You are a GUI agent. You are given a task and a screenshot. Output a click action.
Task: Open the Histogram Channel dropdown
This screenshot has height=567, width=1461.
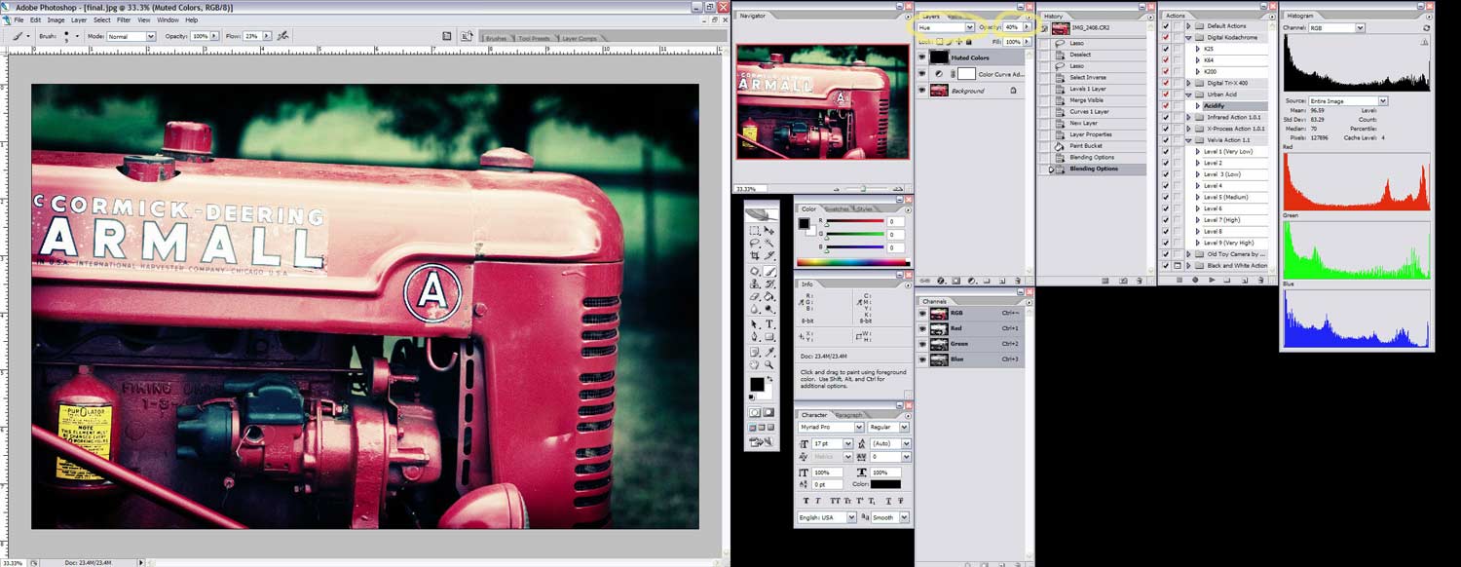tap(1337, 28)
